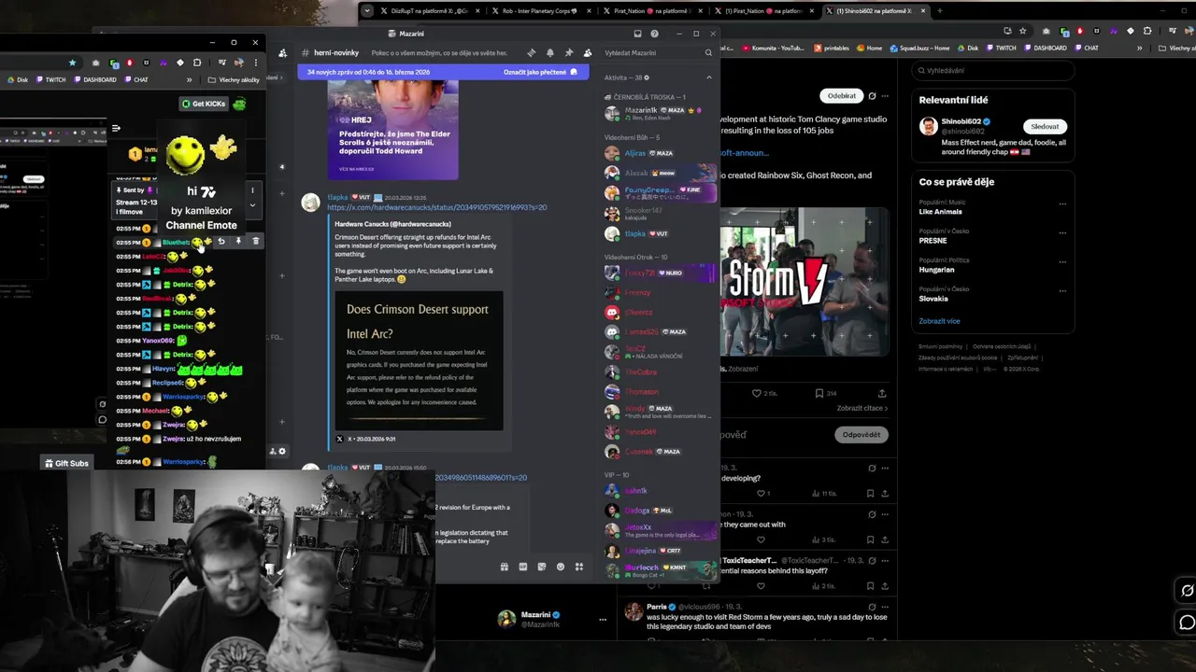Bookmark X post with 314 saves
Screen dimensions: 1196x672
819,393
